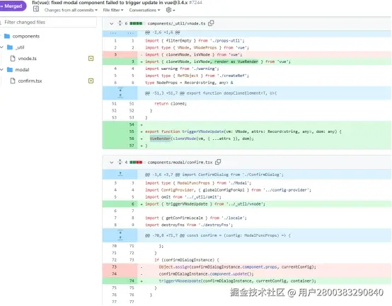Viewport: 392px width, 306px height.
Task: Select the components folder in tree
Action: [x=26, y=37]
